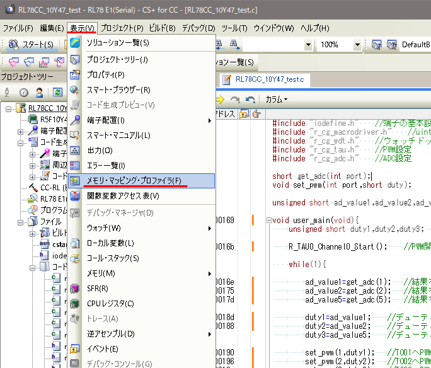Open the zoom 100% dropdown

pyautogui.click(x=357, y=45)
